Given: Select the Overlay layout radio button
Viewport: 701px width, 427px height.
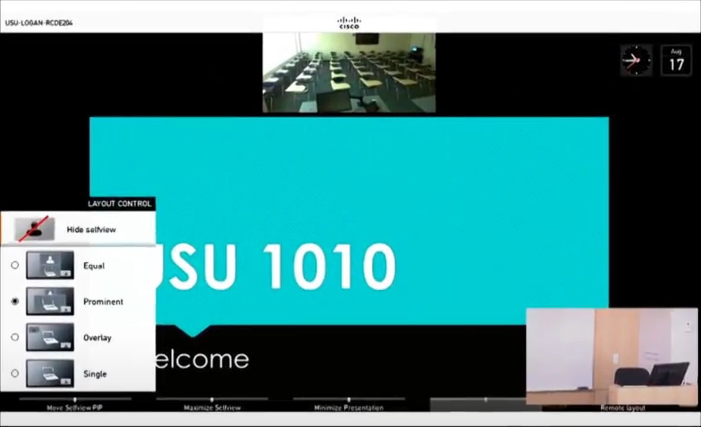Looking at the screenshot, I should [15, 337].
